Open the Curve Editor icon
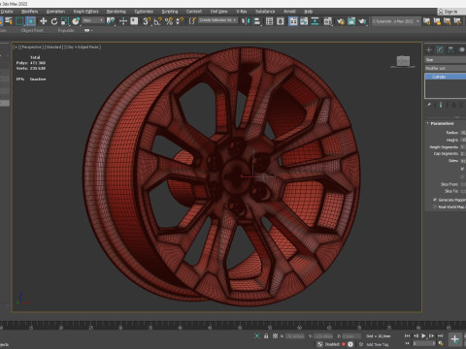Image resolution: width=466 pixels, height=349 pixels. pos(304,21)
